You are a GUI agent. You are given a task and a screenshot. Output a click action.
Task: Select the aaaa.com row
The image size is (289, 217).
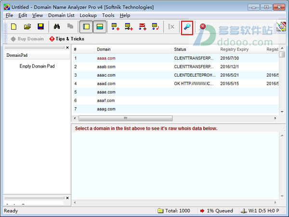tap(176, 58)
